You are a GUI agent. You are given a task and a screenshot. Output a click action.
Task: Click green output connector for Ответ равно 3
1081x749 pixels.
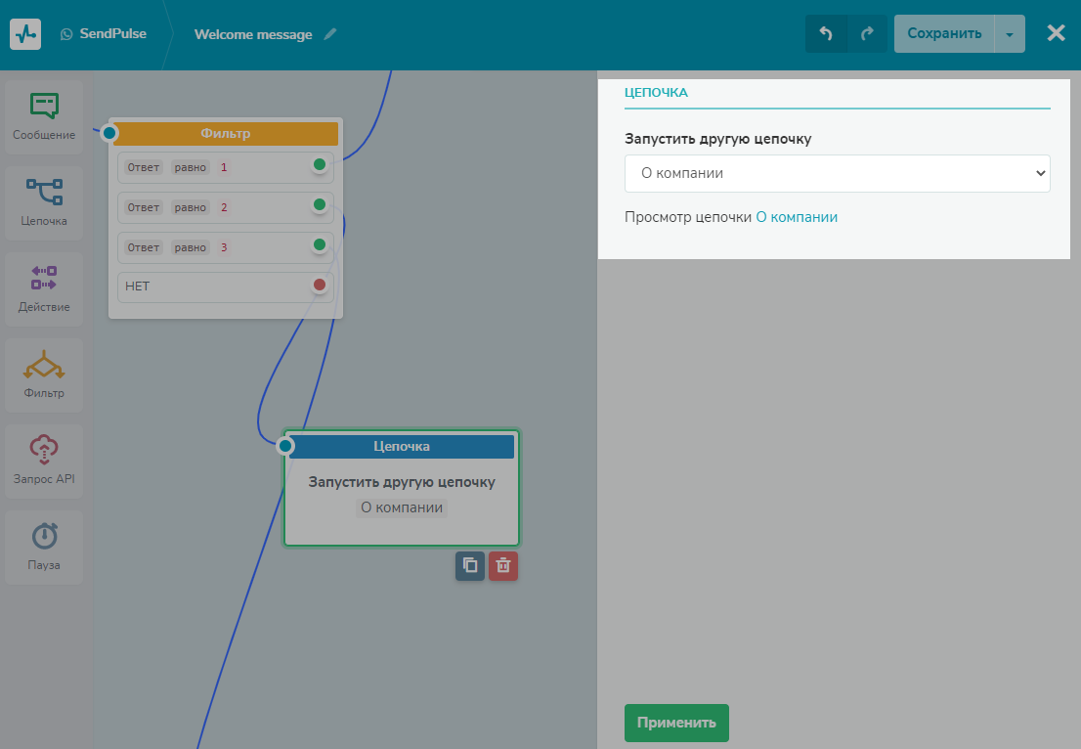coord(320,244)
